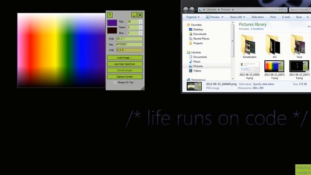
Task: Select the HSB text field
Action: 129,50
